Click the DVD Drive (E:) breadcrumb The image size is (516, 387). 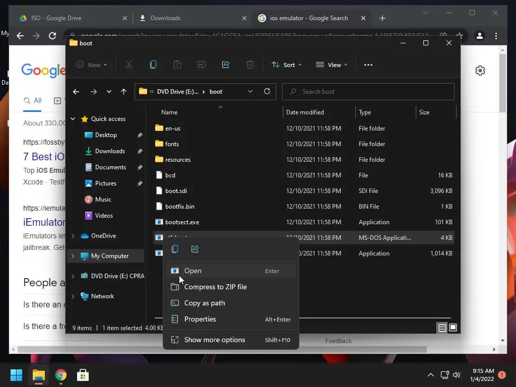(x=178, y=92)
